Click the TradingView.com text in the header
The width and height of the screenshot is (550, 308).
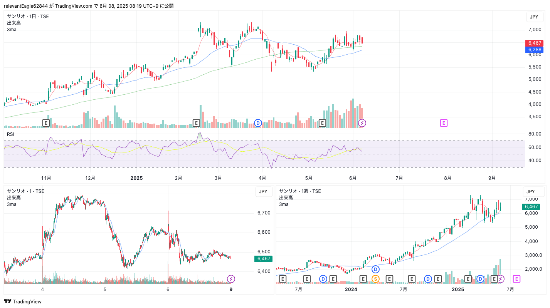coord(74,6)
